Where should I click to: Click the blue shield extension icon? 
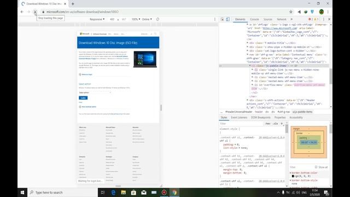(x=312, y=12)
